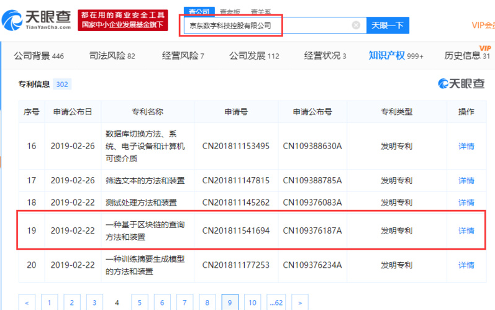
Task: Click the 天眼一下 search button
Action: click(x=388, y=25)
